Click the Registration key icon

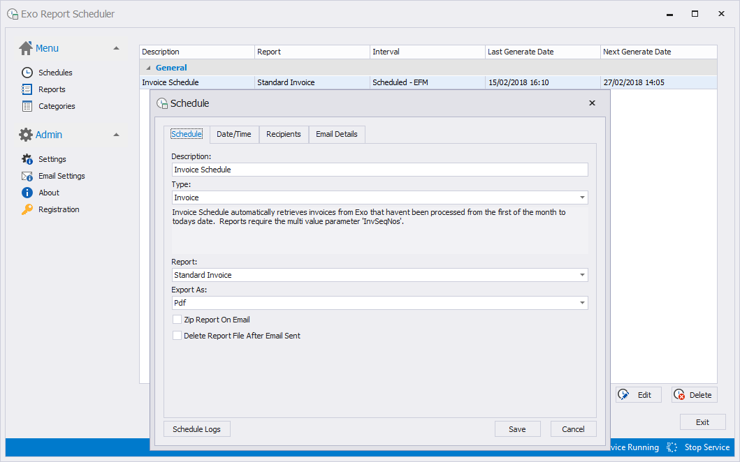pos(27,209)
